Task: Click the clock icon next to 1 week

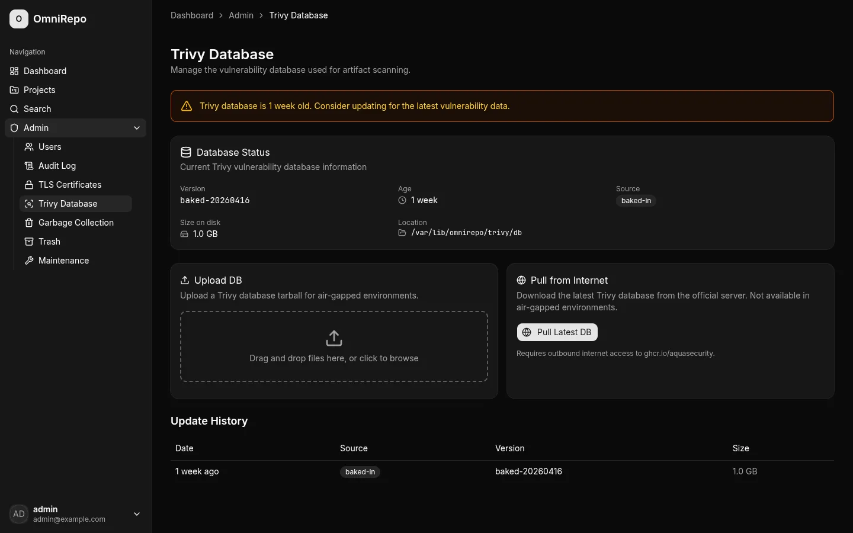Action: pos(402,200)
